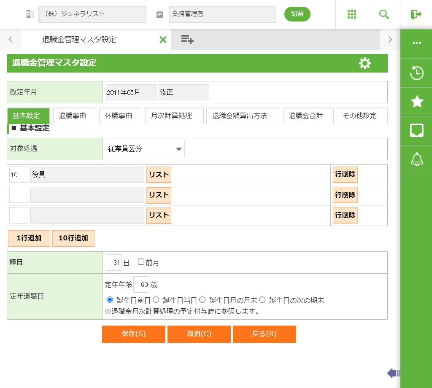The image size is (432, 388).
Task: Switch to the 退職事由 tab
Action: [73, 116]
